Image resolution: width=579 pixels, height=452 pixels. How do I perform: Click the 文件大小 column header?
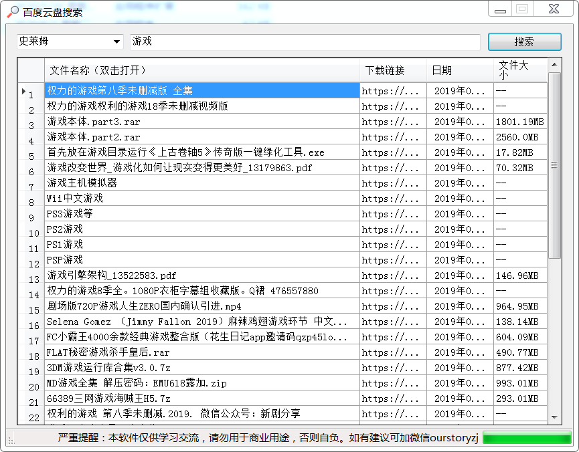click(520, 70)
